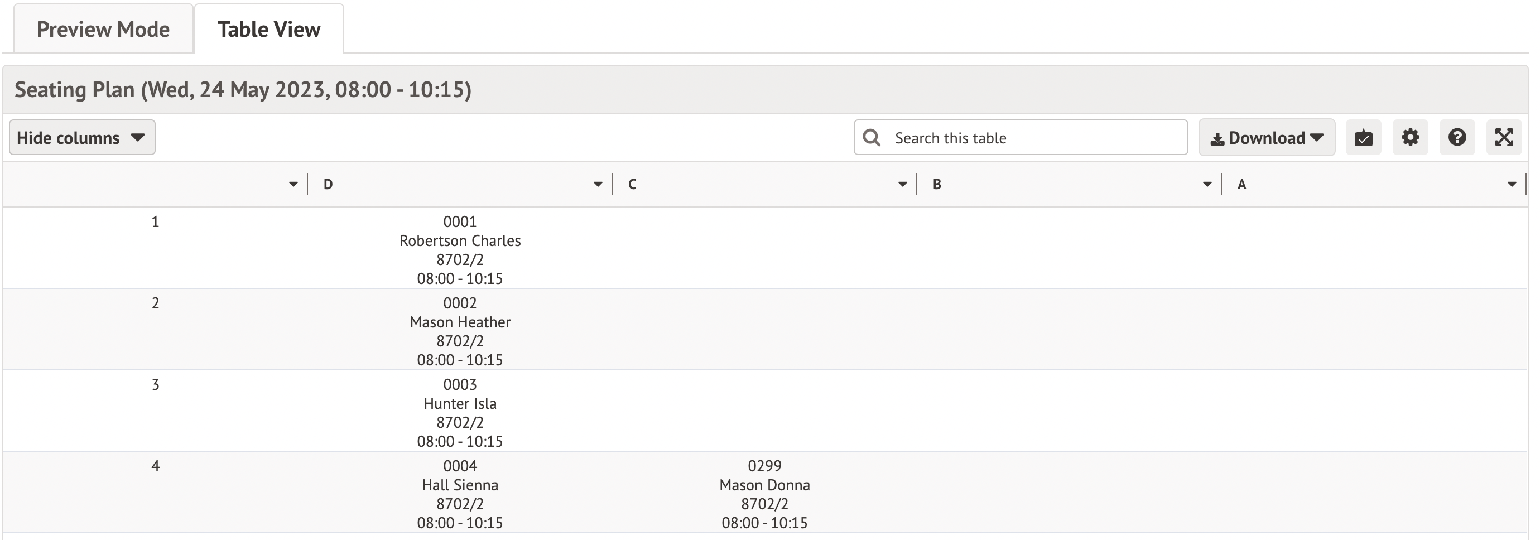Open the Download dropdown menu
Screen dimensions: 1540x540
1266,138
